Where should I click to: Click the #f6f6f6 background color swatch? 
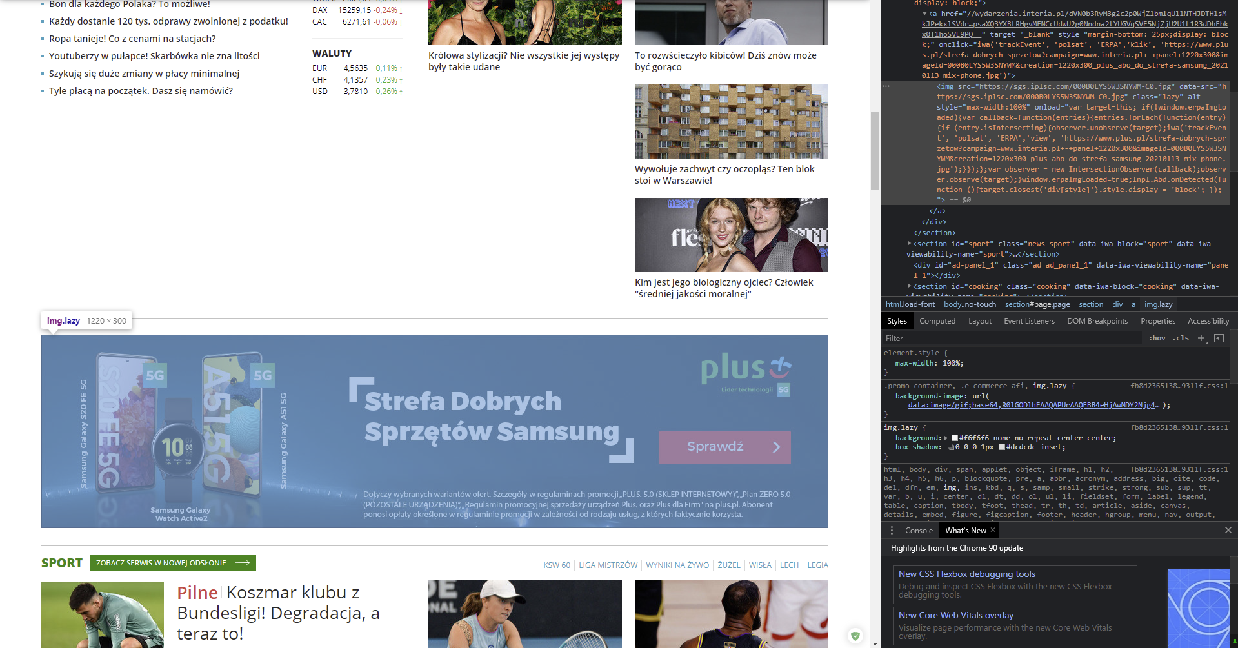click(954, 437)
